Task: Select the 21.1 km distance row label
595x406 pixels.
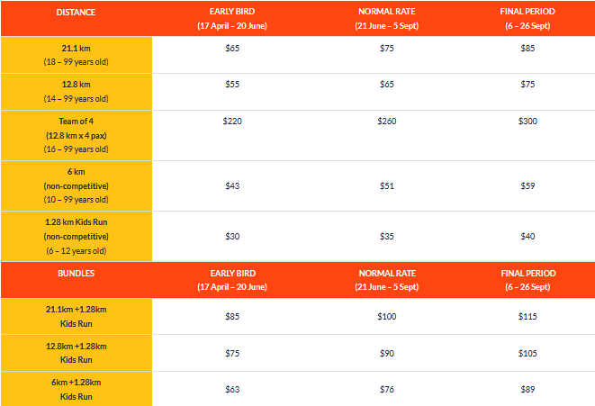Action: tap(77, 55)
